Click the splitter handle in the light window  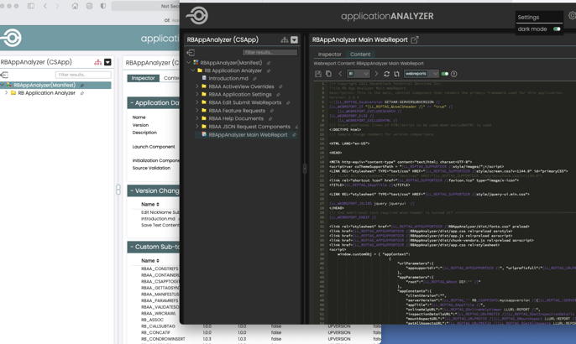[x=118, y=190]
